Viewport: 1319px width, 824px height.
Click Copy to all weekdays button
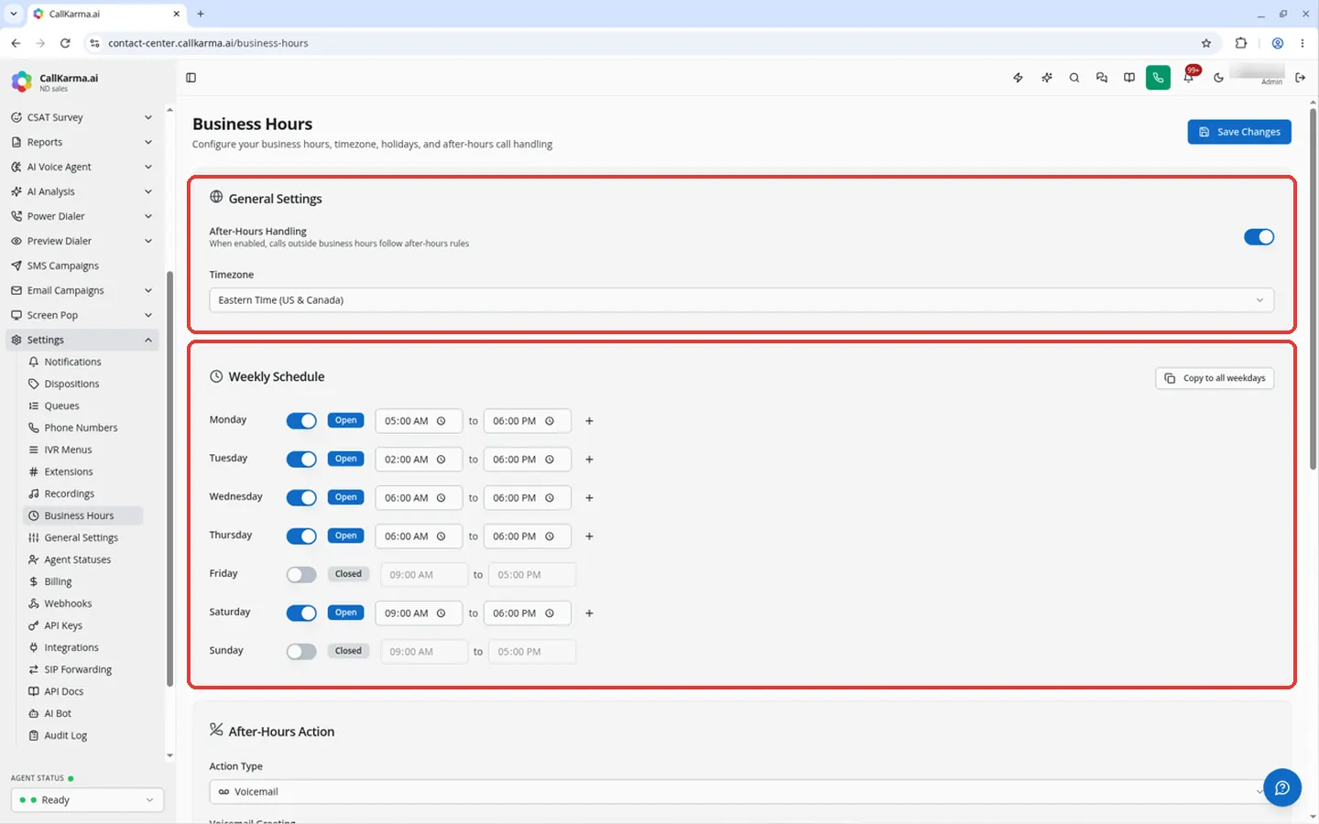pos(1215,378)
